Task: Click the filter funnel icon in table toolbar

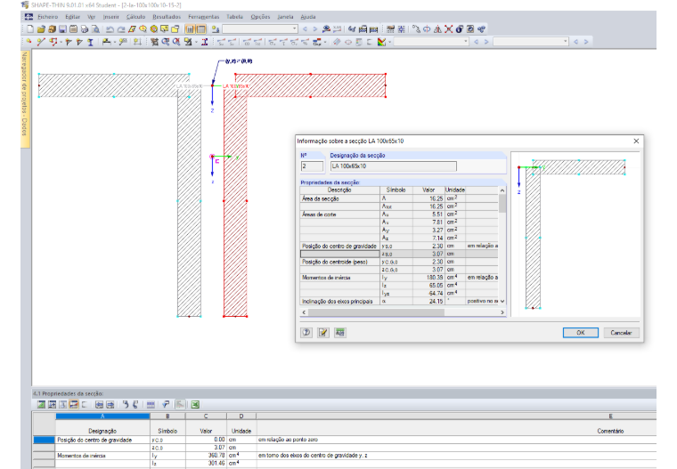Action: tap(166, 404)
